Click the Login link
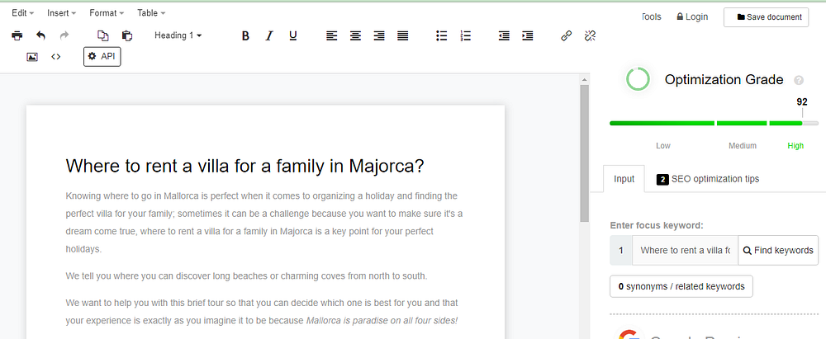 pos(692,16)
